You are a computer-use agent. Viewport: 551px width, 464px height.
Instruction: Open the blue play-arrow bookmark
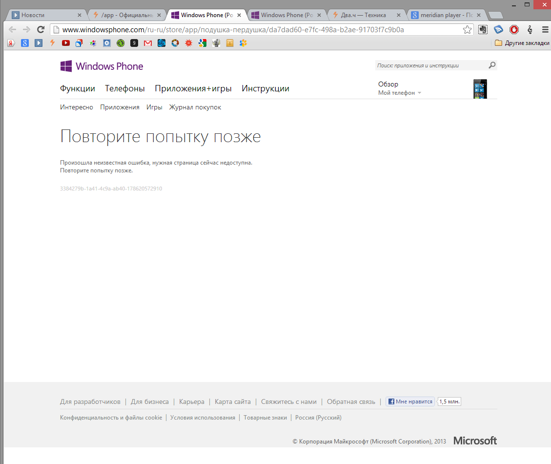39,43
